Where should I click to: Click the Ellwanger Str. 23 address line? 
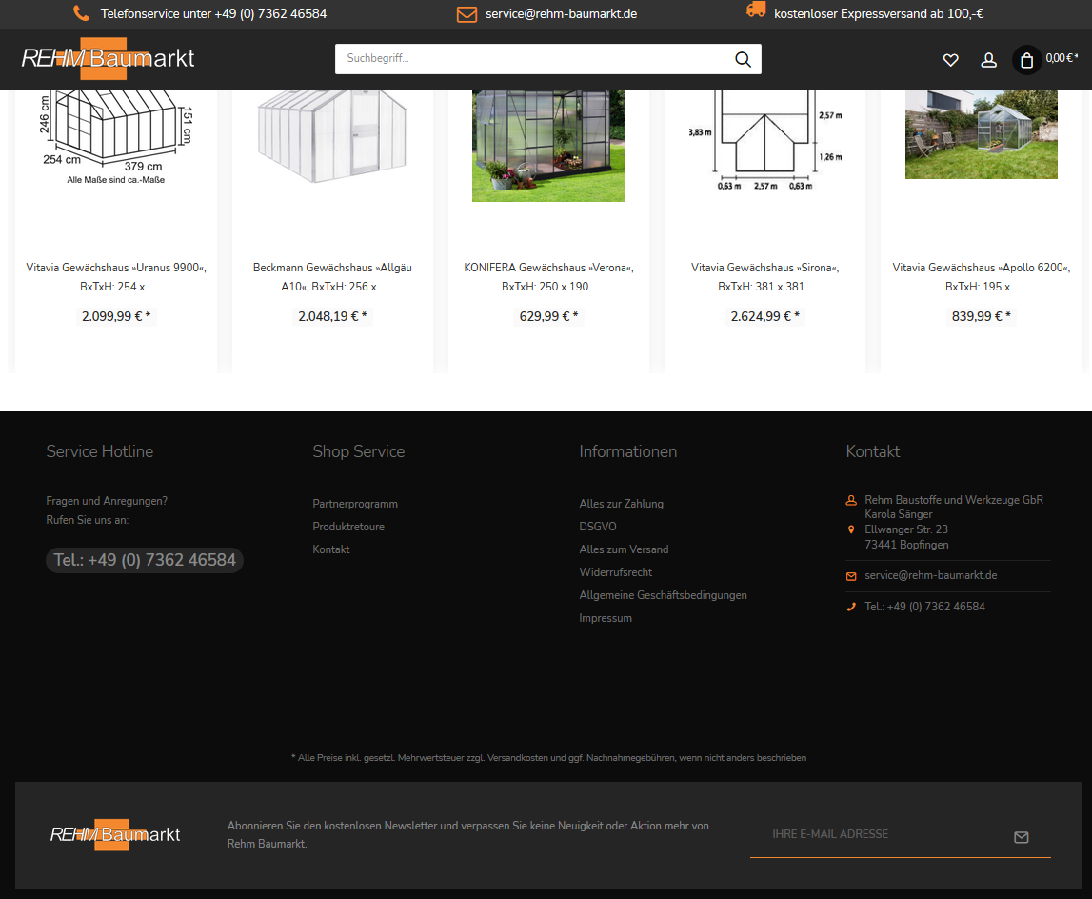point(906,529)
